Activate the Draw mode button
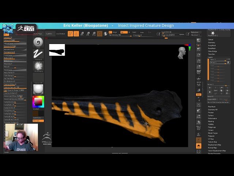Image resolution: width=234 pixels, height=176 pixels. (x=76, y=34)
